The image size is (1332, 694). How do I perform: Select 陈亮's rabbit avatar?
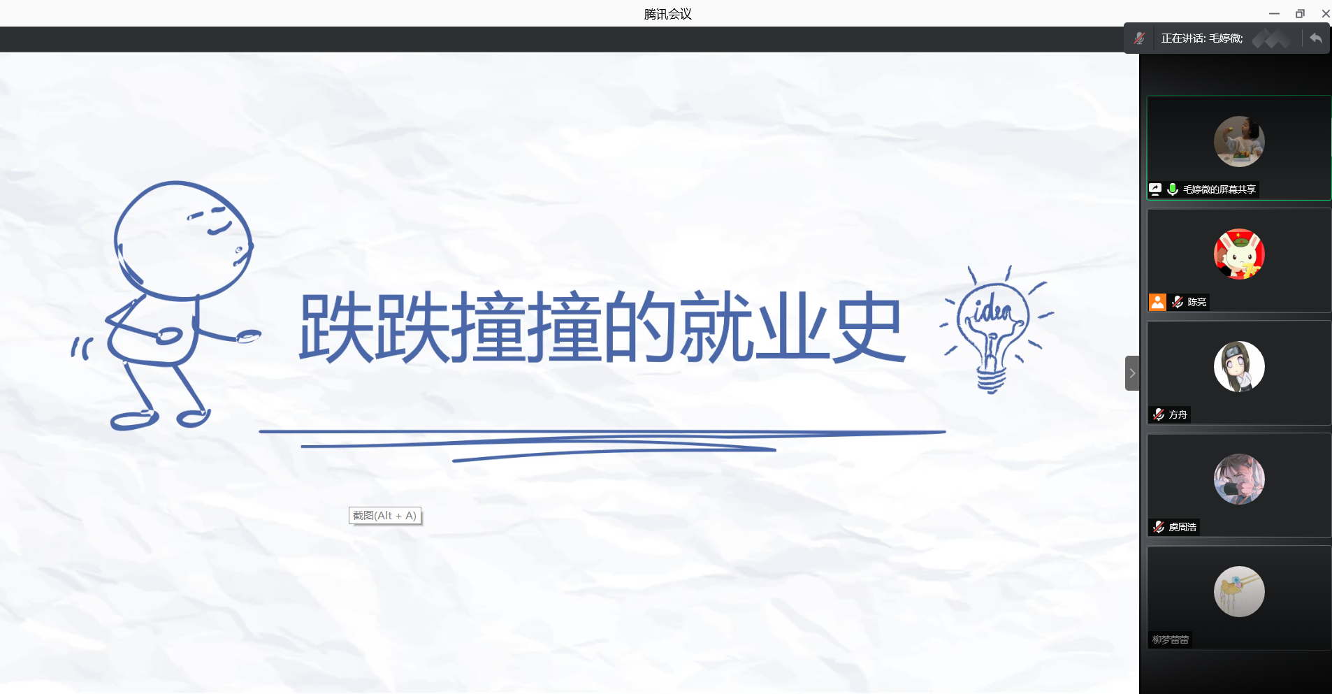(1239, 254)
